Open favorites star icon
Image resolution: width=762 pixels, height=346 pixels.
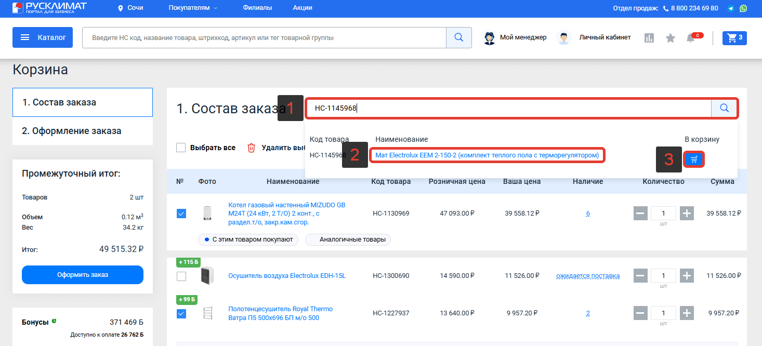pos(671,38)
